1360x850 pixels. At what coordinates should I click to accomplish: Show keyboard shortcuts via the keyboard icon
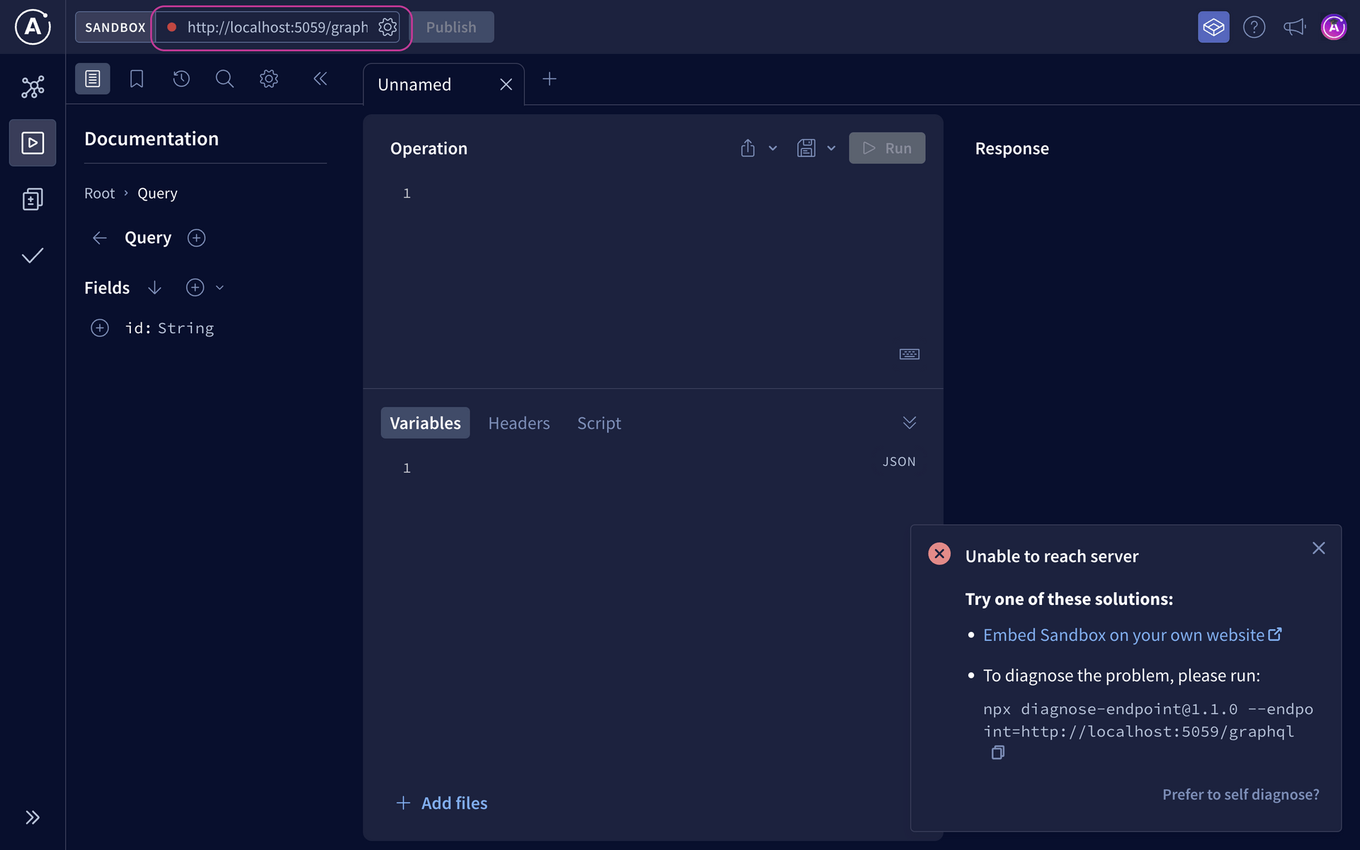(909, 353)
